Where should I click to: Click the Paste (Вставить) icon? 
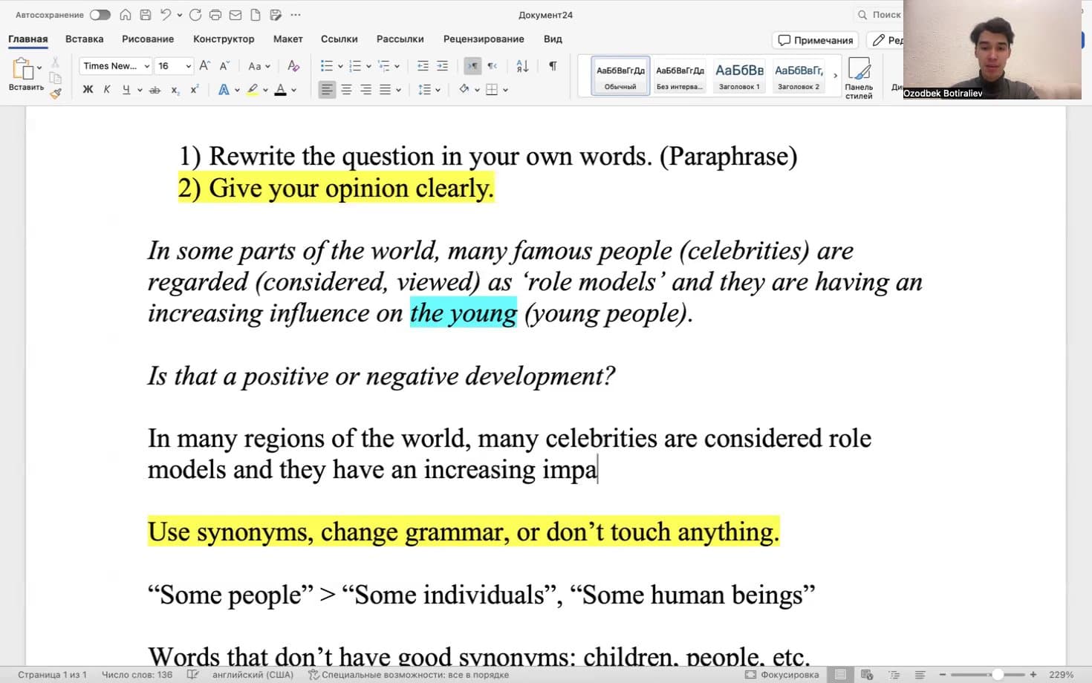(x=22, y=69)
